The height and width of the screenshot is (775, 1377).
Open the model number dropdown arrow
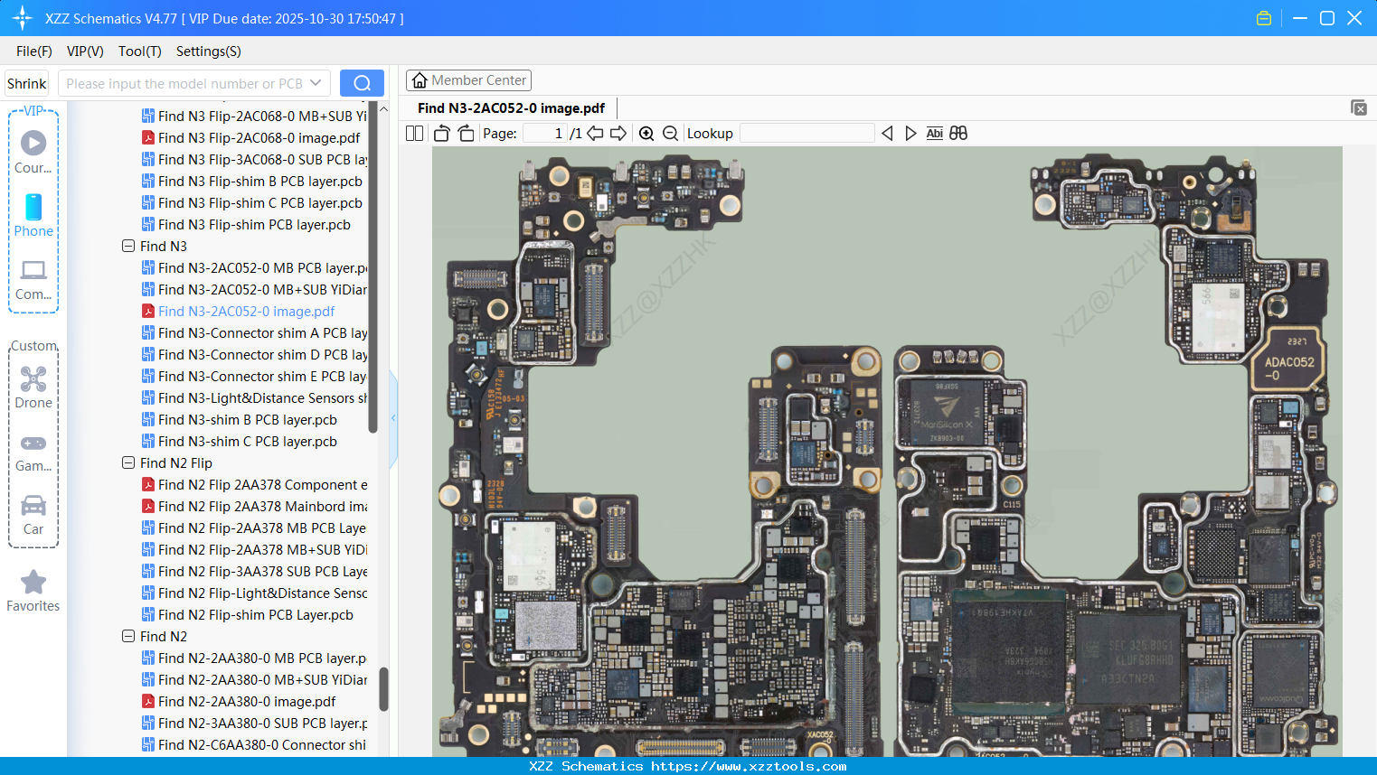[x=316, y=83]
